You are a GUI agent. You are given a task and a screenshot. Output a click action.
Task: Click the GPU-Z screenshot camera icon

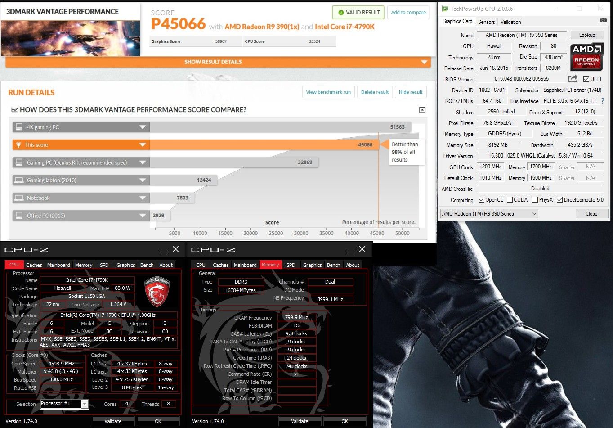coord(603,20)
